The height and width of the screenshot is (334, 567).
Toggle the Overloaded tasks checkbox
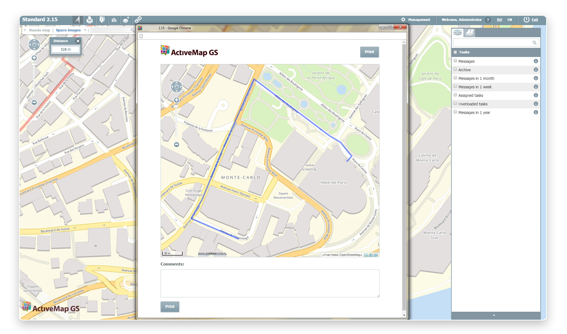click(456, 104)
